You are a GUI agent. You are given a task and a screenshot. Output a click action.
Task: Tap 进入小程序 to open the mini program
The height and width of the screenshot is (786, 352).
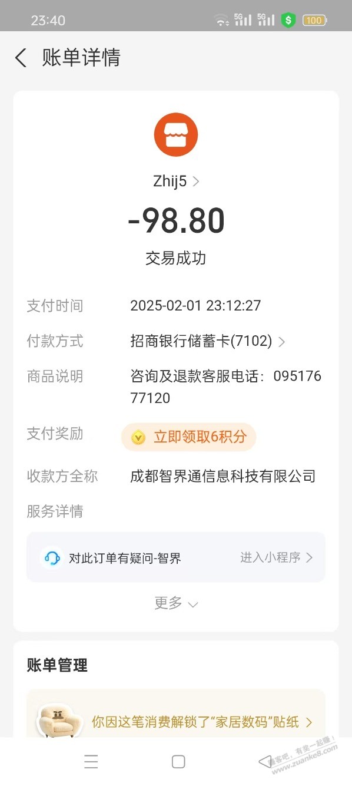[x=276, y=557]
